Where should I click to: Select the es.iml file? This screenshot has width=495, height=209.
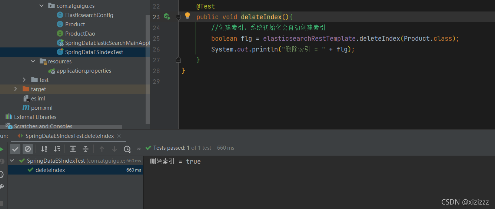coord(38,99)
